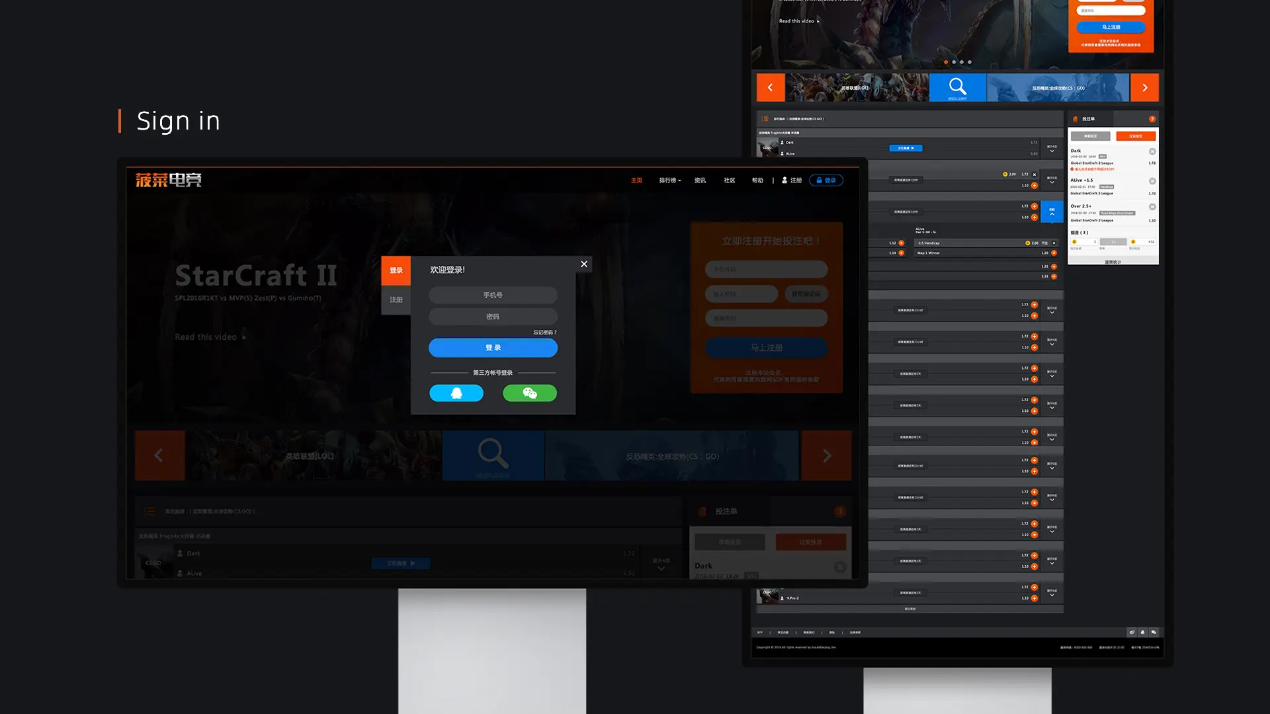This screenshot has width=1270, height=714.
Task: Select second banner dot on right page
Action: pyautogui.click(x=954, y=62)
